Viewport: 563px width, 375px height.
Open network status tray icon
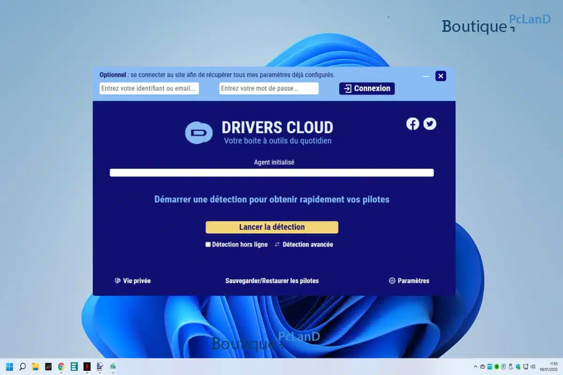click(525, 367)
